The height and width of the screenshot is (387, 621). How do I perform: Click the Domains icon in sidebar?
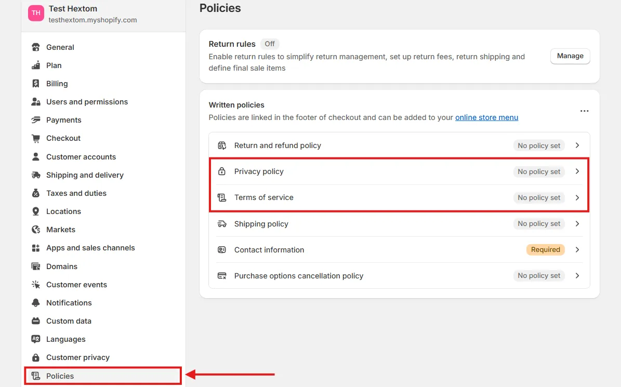[x=36, y=266]
